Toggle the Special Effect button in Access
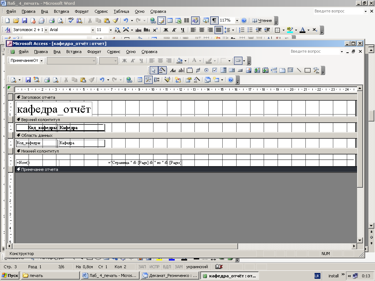375x281 pixels. click(238, 61)
